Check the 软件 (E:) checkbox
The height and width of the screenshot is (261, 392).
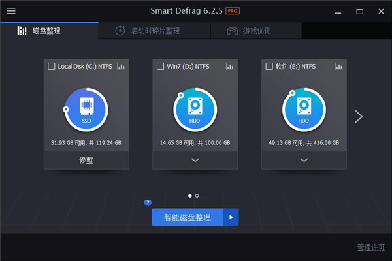click(x=269, y=66)
